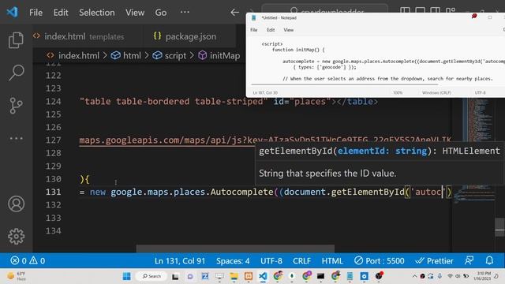Image resolution: width=505 pixels, height=284 pixels.
Task: Select index.html in the breadcrumb
Action: point(79,56)
